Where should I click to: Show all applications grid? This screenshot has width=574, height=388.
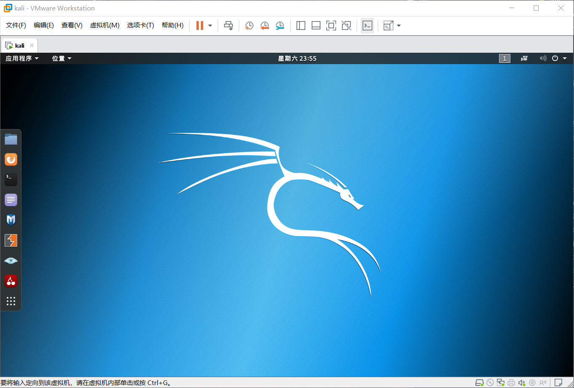click(x=11, y=301)
